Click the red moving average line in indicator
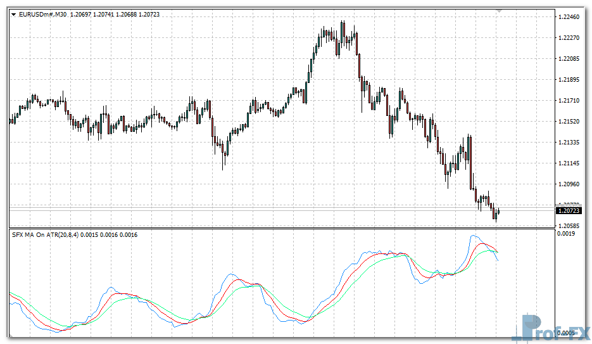Viewport: 592px width, 344px height. click(x=237, y=280)
